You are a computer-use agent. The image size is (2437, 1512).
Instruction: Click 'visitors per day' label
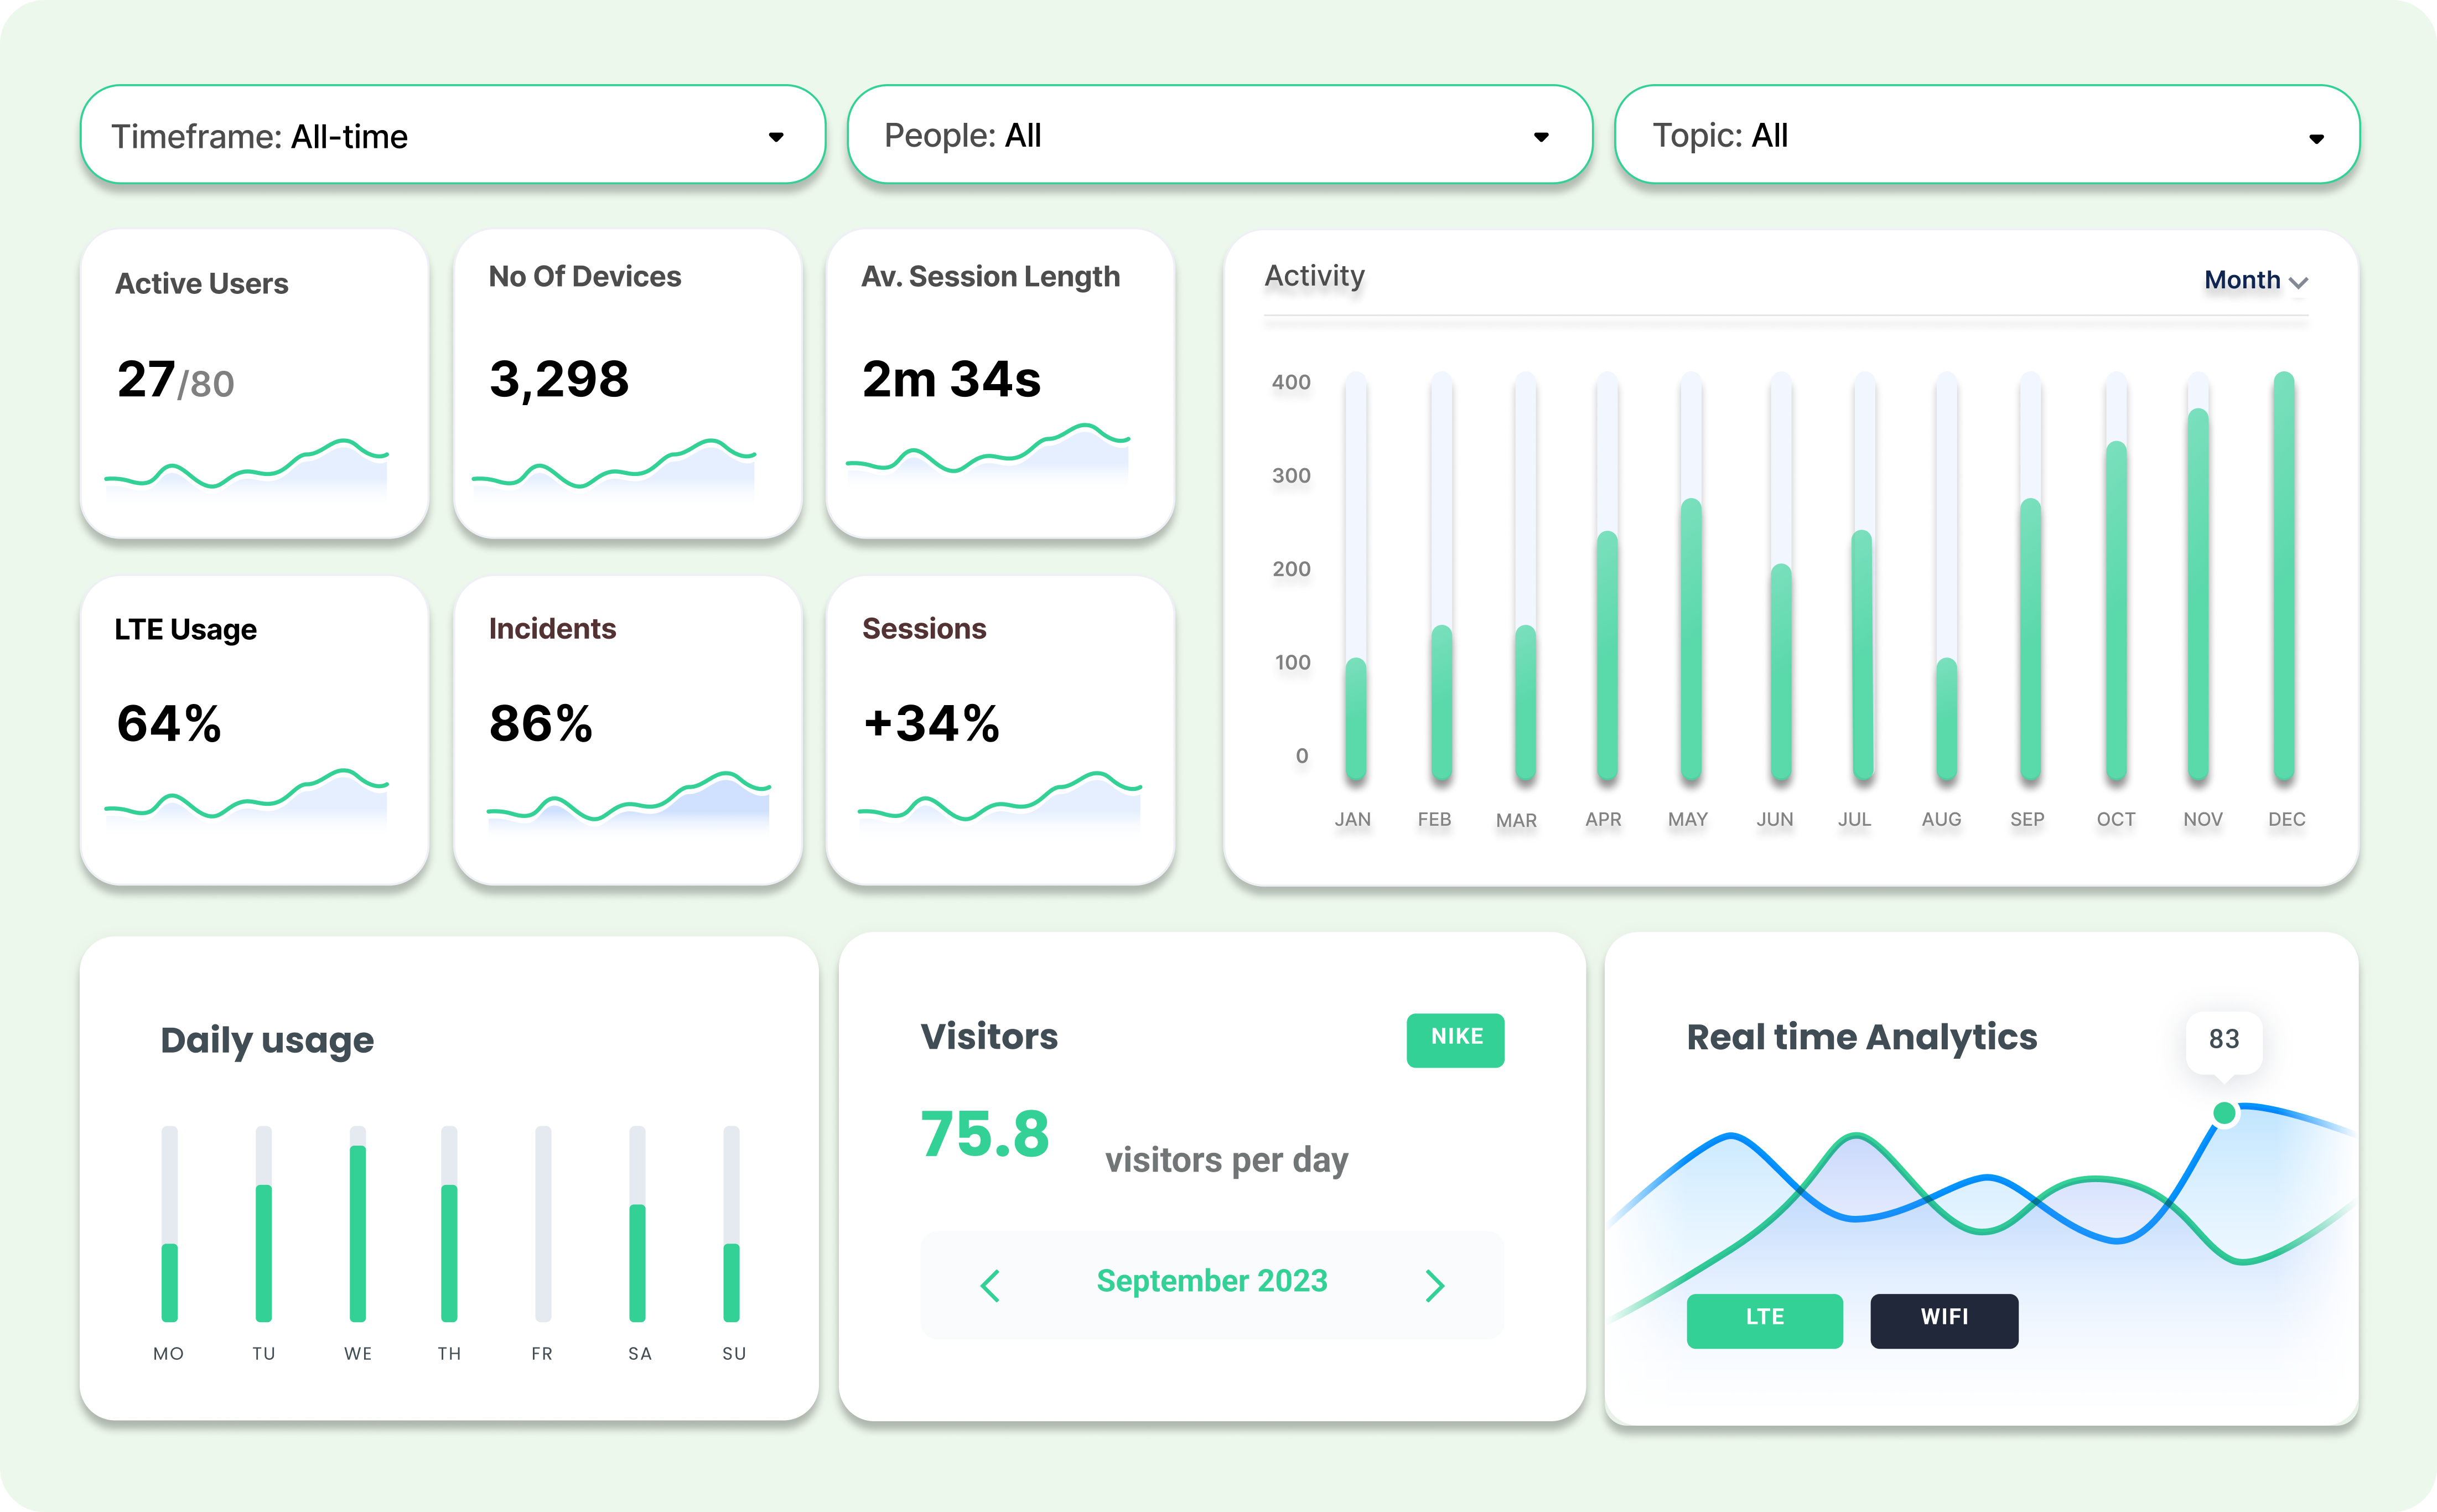(1226, 1160)
